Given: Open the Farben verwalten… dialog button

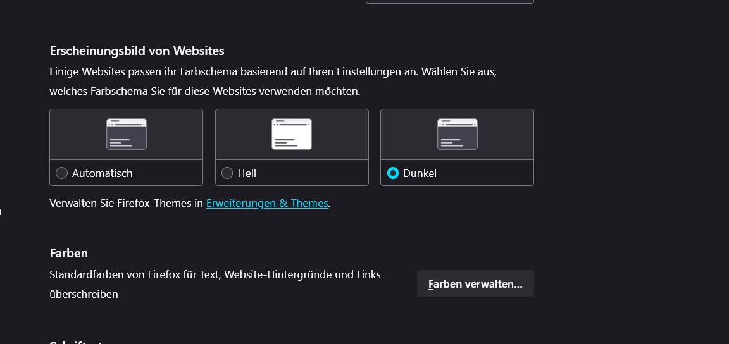Looking at the screenshot, I should pyautogui.click(x=475, y=284).
